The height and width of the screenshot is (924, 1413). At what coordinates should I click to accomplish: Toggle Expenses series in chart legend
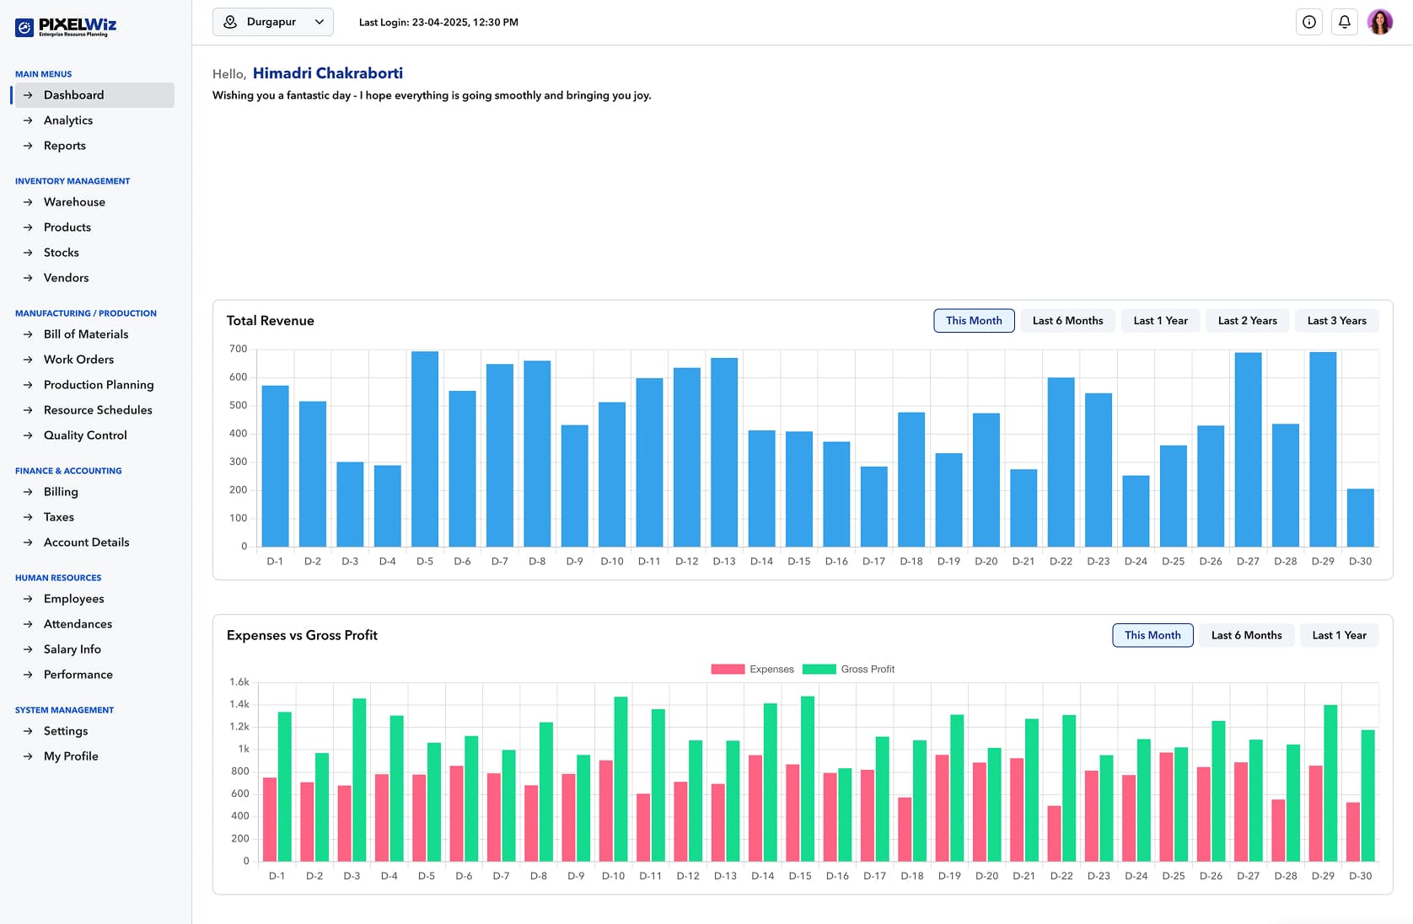tap(753, 669)
